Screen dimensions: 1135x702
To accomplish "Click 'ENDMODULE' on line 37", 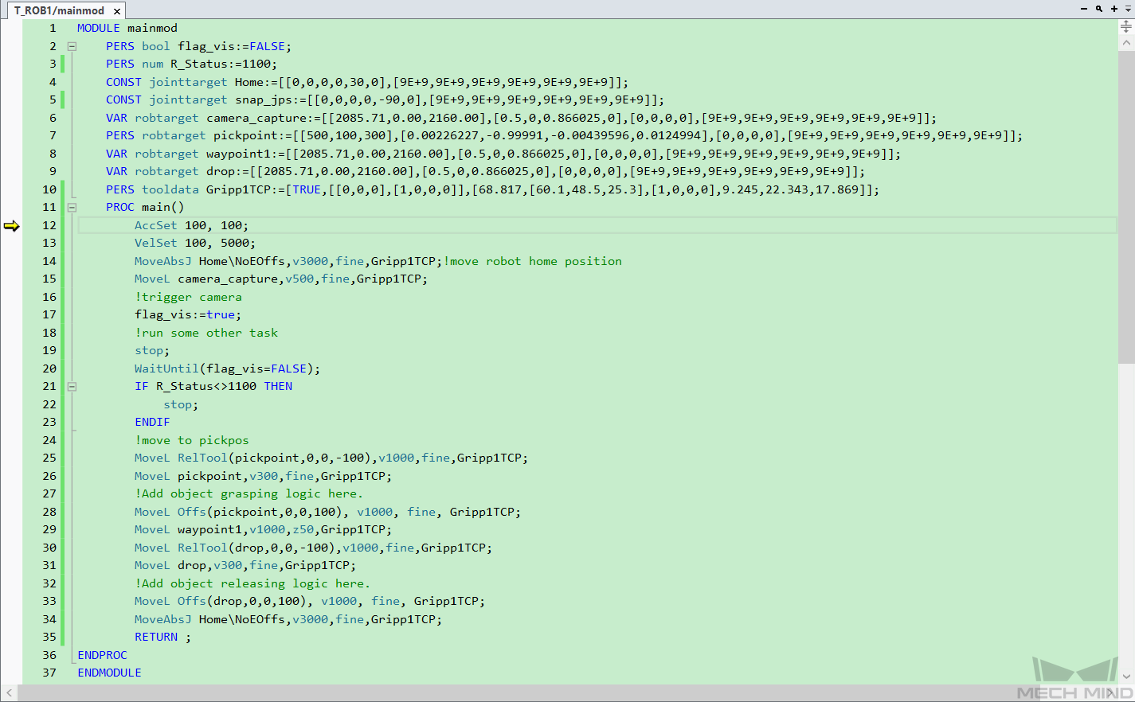I will (109, 673).
